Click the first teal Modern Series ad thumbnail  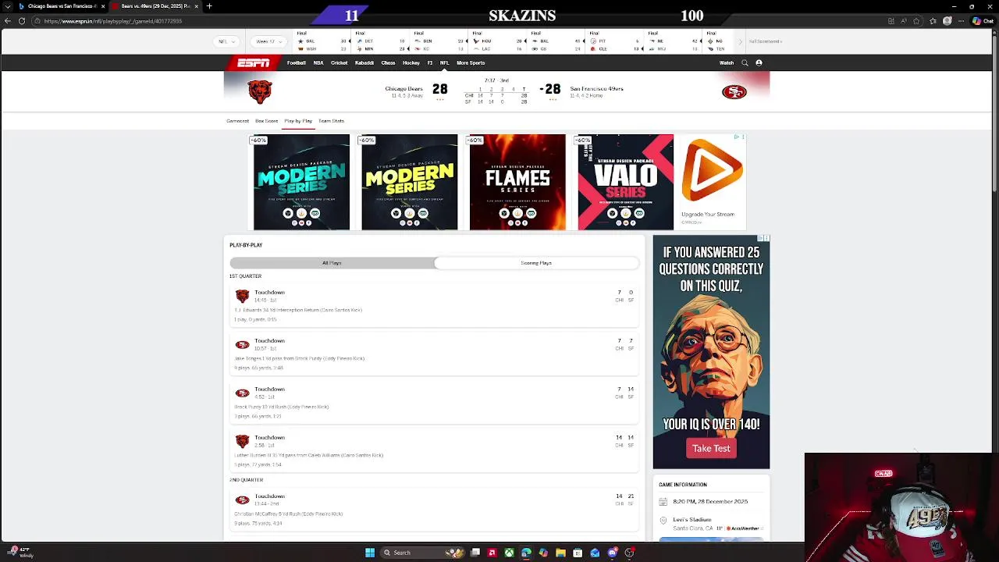(x=301, y=182)
